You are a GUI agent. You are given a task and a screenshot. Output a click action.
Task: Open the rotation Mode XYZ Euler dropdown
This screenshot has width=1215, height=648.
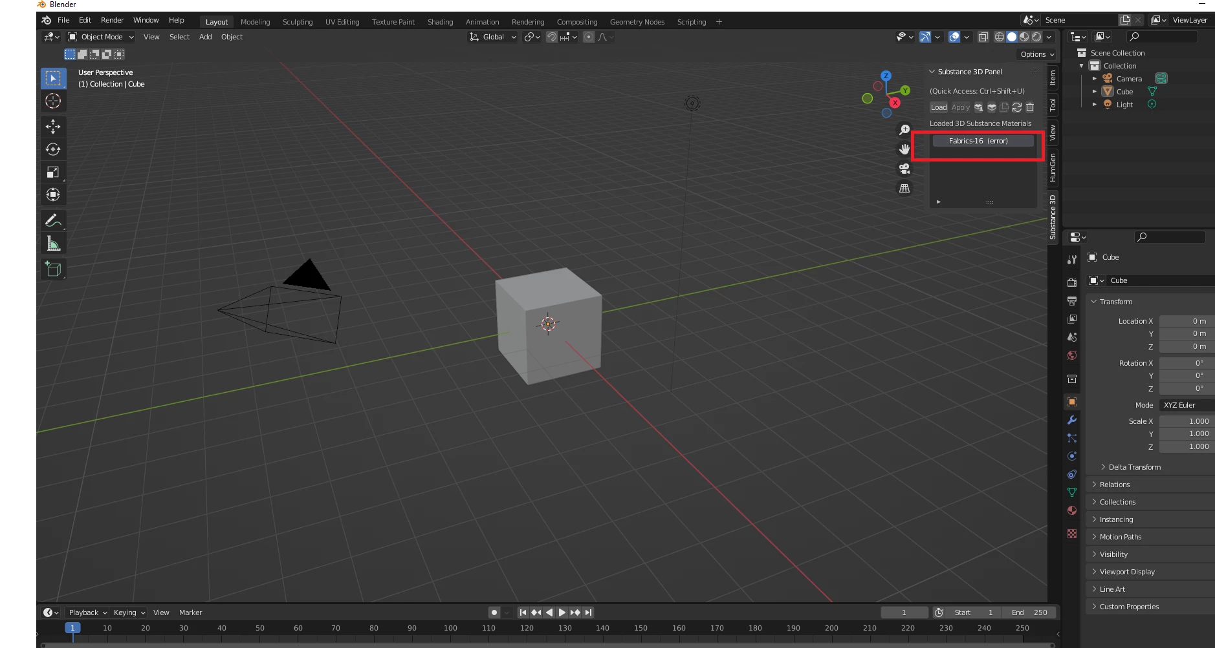click(x=1187, y=405)
